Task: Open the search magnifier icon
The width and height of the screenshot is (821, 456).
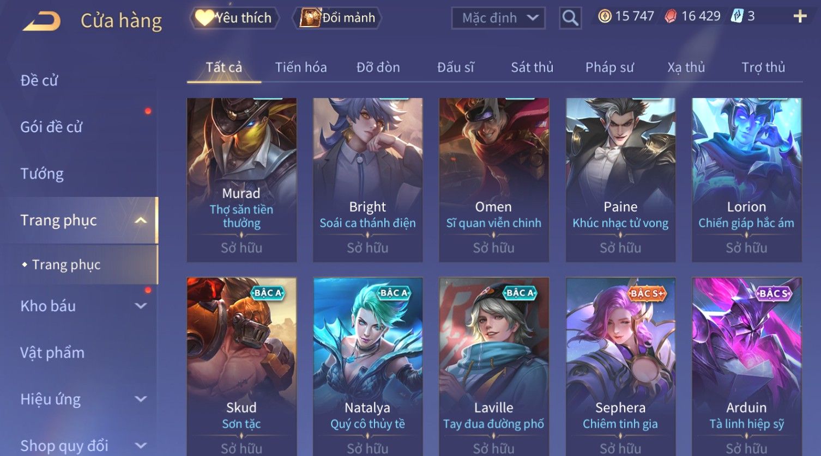Action: [x=570, y=18]
